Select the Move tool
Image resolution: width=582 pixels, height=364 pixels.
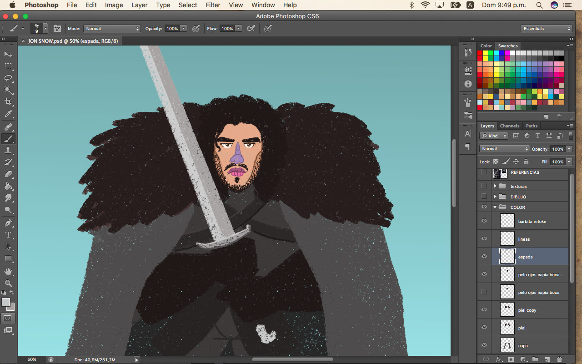(8, 54)
